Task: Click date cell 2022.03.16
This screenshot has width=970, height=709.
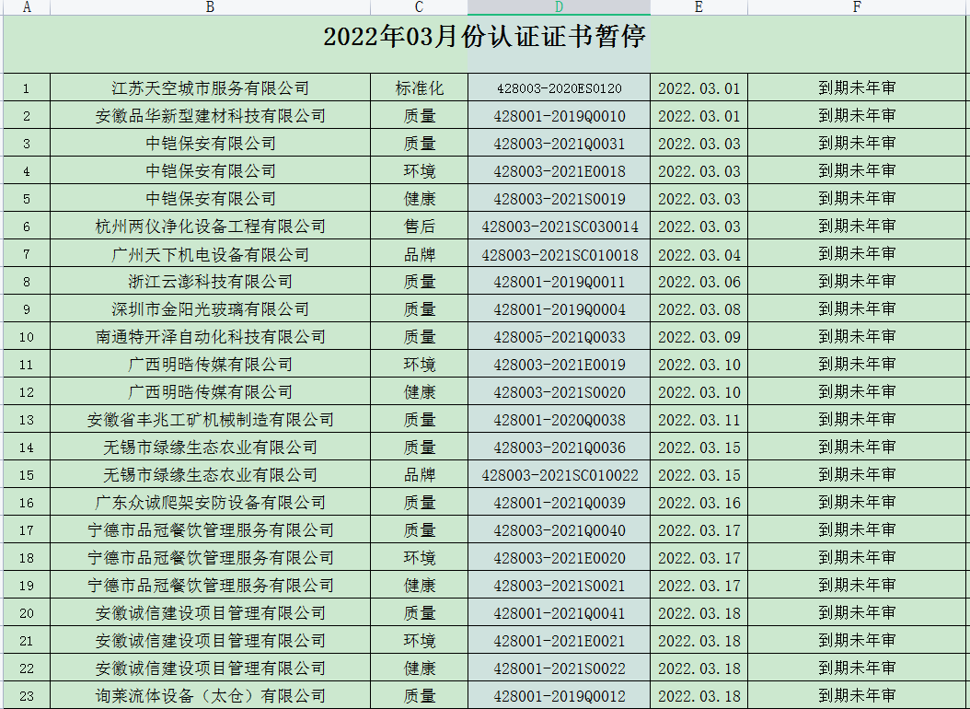Action: [x=699, y=503]
